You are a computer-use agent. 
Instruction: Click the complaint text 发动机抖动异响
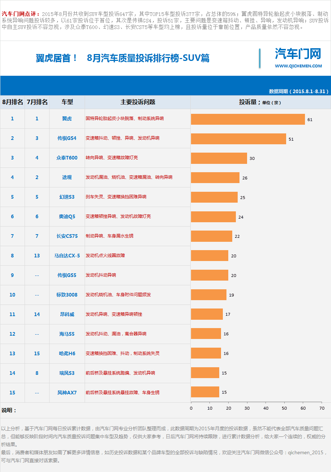[x=101, y=275]
